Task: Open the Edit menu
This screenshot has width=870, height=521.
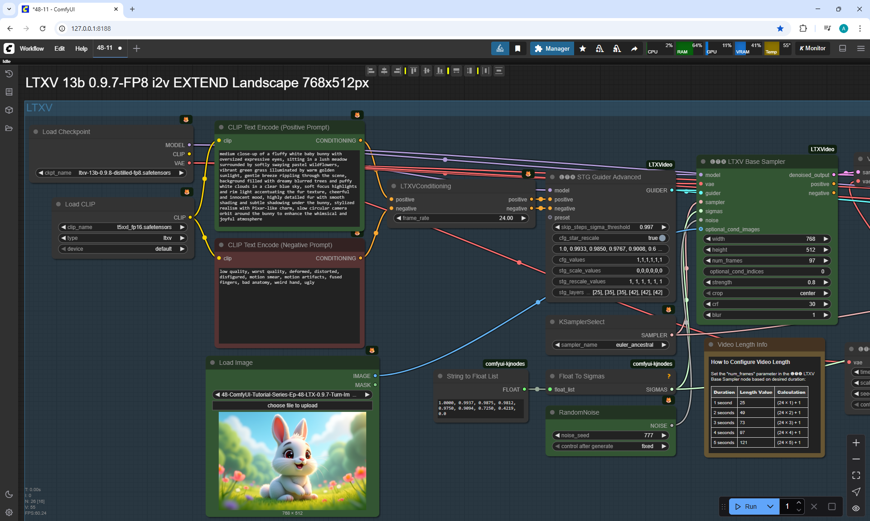Action: coord(59,48)
